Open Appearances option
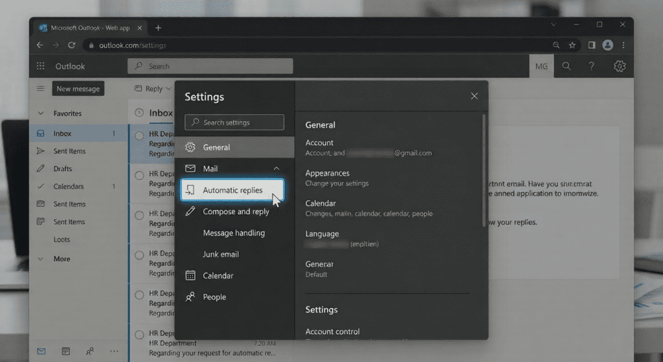The height and width of the screenshot is (362, 663). click(x=337, y=178)
